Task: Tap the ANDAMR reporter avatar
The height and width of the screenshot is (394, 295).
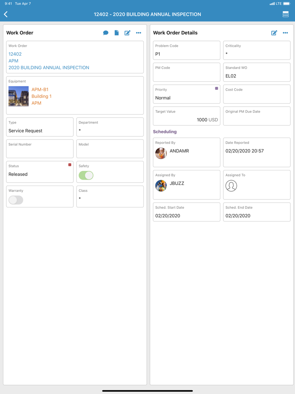Action: [161, 153]
